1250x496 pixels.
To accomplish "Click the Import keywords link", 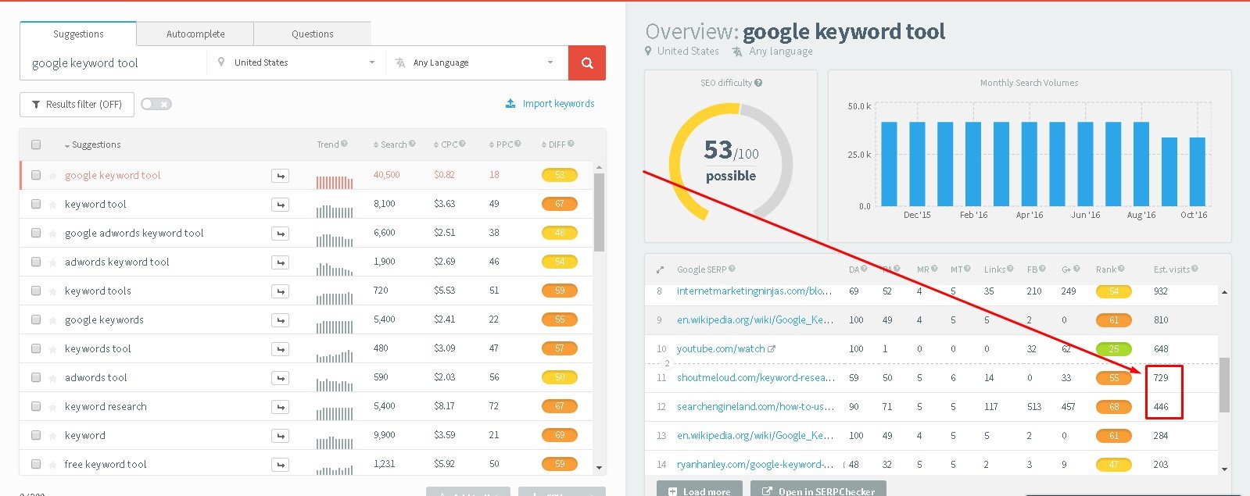I will pyautogui.click(x=558, y=103).
